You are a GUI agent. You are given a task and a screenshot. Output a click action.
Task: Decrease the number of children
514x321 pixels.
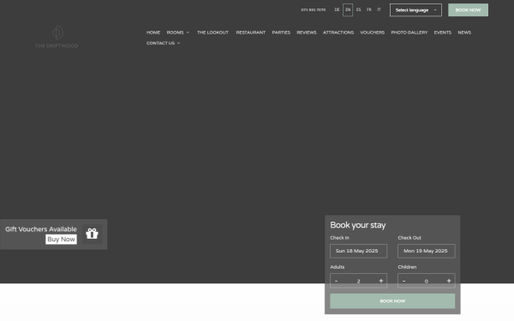click(403, 281)
